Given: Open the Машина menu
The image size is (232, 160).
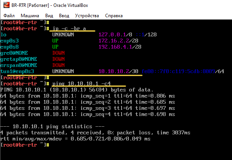Looking at the screenshot, I should coord(30,16).
